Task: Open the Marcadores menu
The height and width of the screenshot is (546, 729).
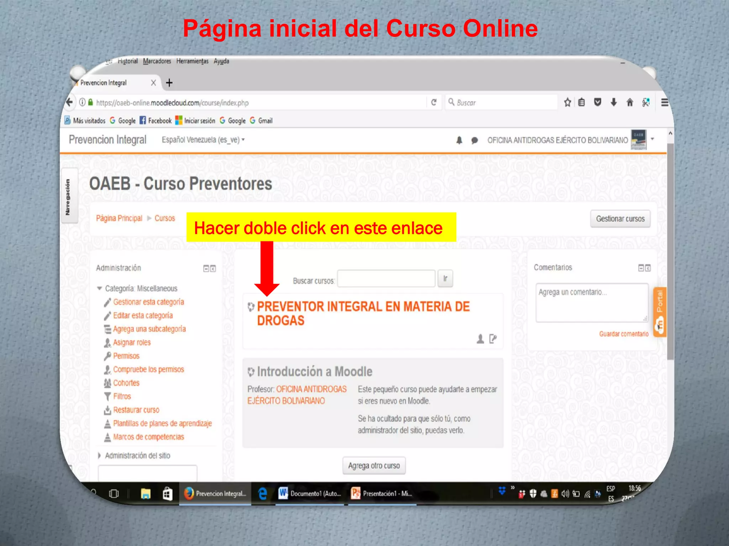Action: coord(157,61)
